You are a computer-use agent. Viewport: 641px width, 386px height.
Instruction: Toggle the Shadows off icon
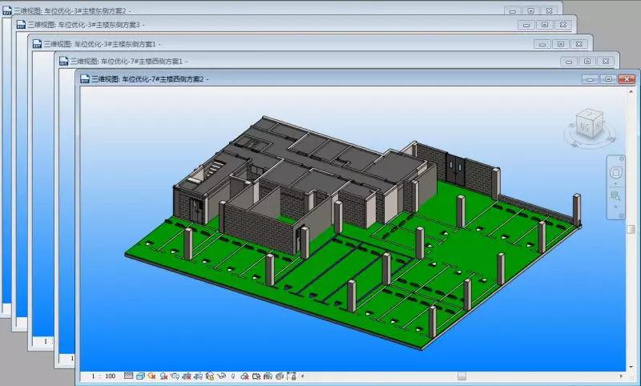point(163,376)
